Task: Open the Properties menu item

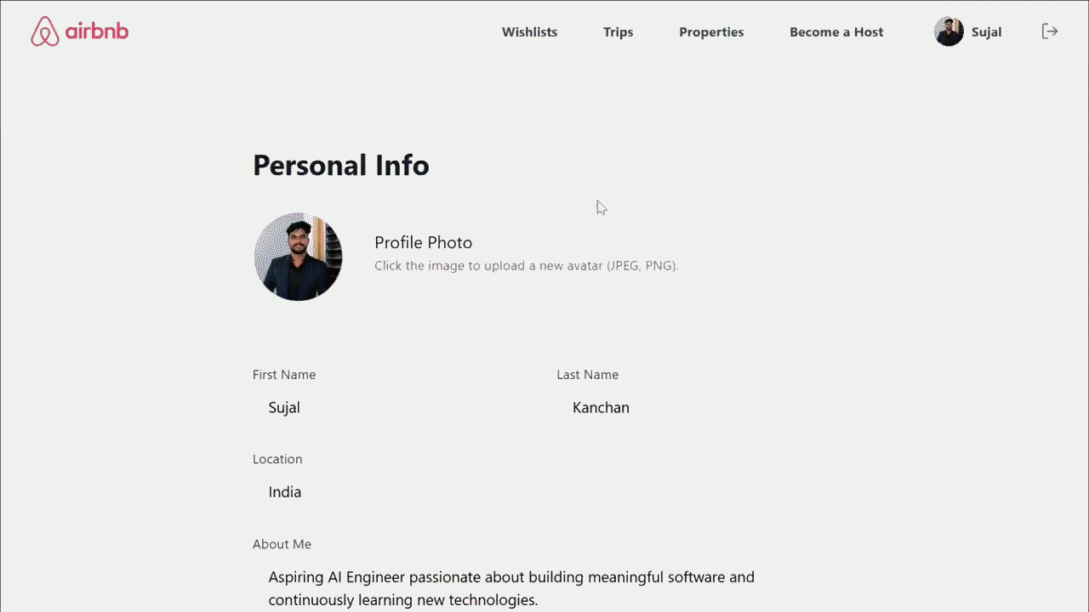Action: [x=711, y=32]
